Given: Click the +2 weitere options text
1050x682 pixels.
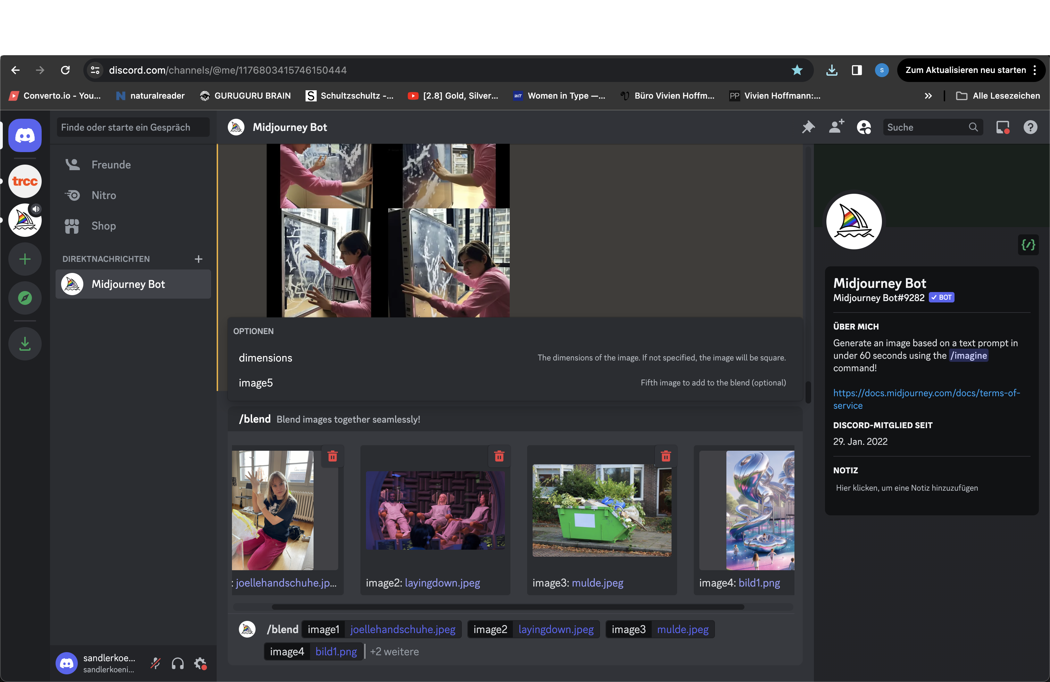Looking at the screenshot, I should 394,651.
